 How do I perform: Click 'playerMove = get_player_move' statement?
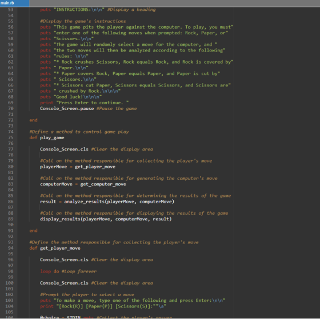pyautogui.click(x=78, y=167)
